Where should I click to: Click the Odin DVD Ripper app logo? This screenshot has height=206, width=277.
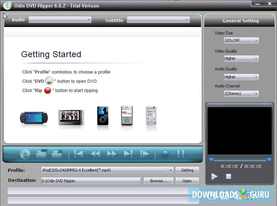(x=7, y=5)
